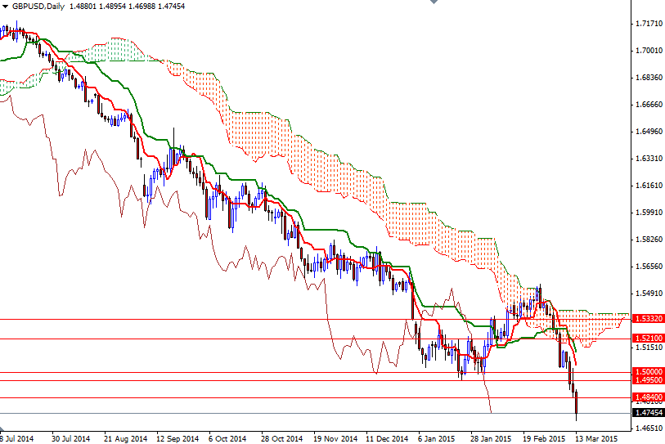Screen dimensions: 665x444
Task: Click the 6 Oct 2014 date label
Action: click(227, 438)
